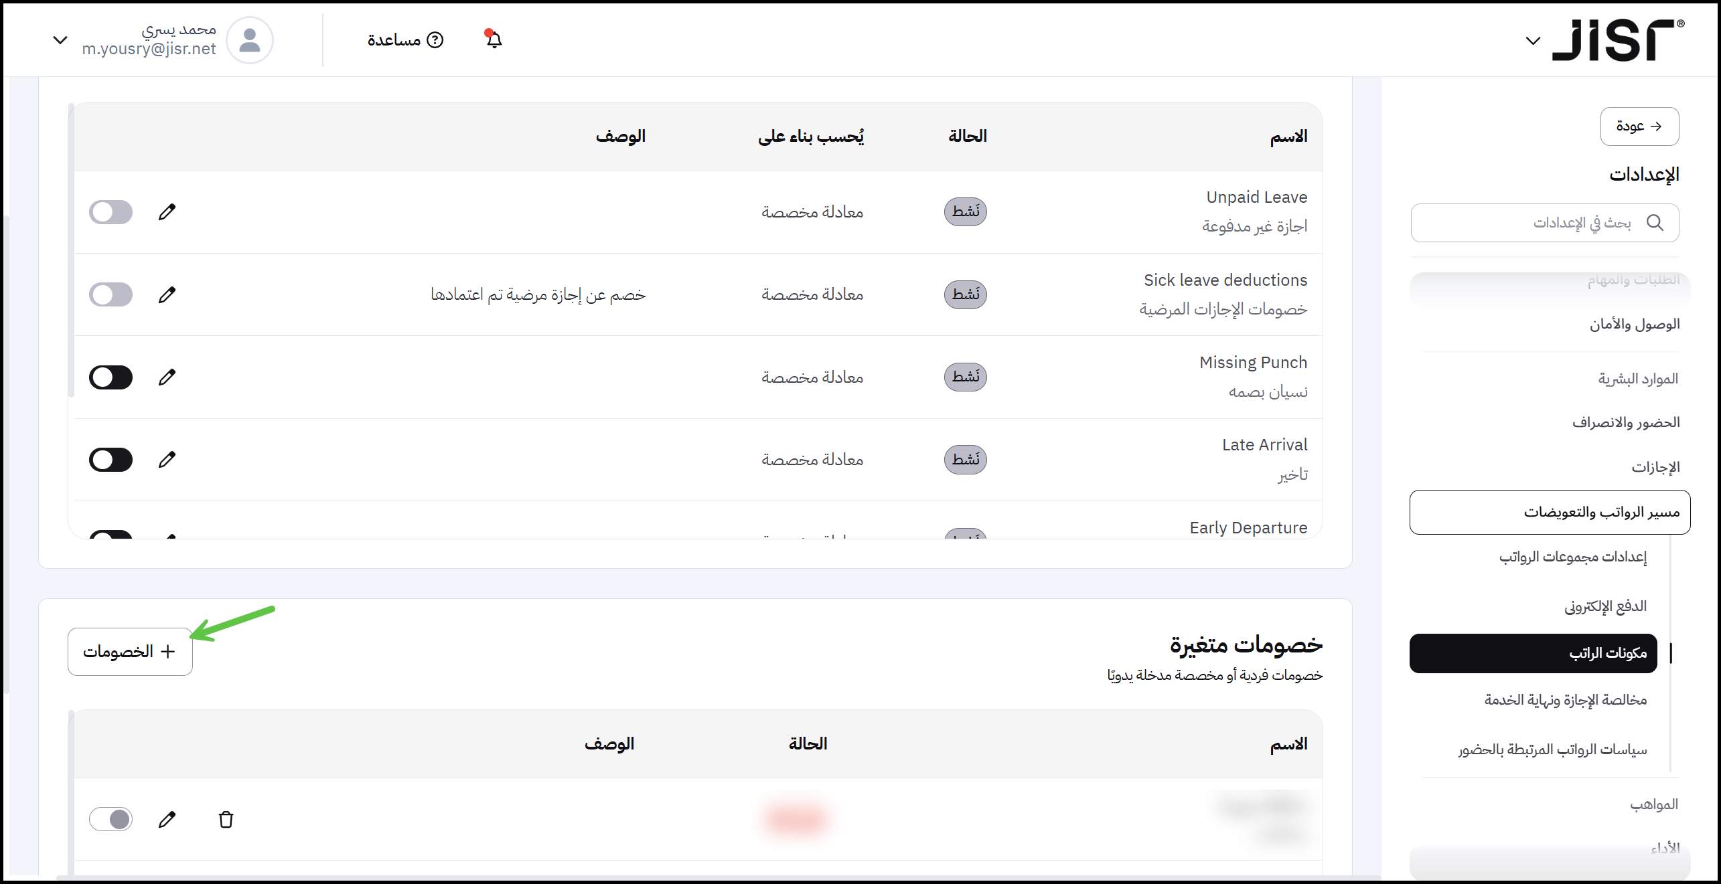Edit the variable deduction row
Viewport: 1721px width, 884px height.
click(x=167, y=819)
